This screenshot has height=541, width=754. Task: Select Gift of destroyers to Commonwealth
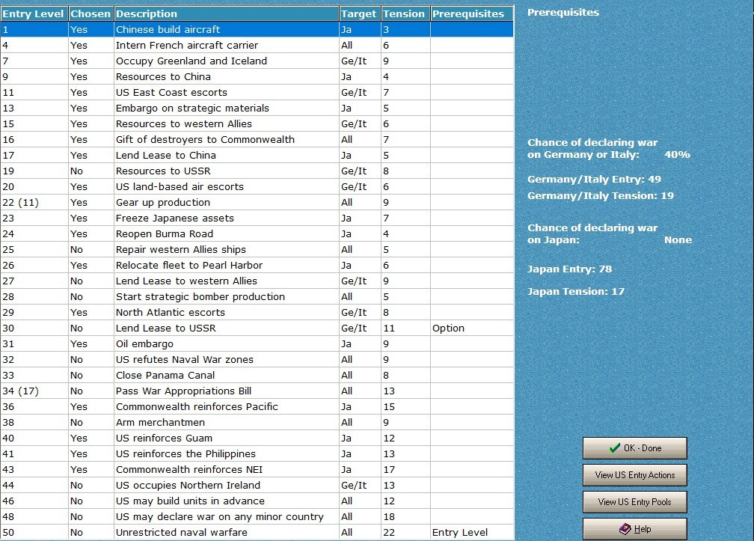257,139
